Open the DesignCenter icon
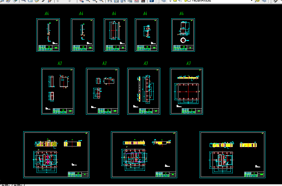This screenshot has height=186, width=282. pos(116,1)
